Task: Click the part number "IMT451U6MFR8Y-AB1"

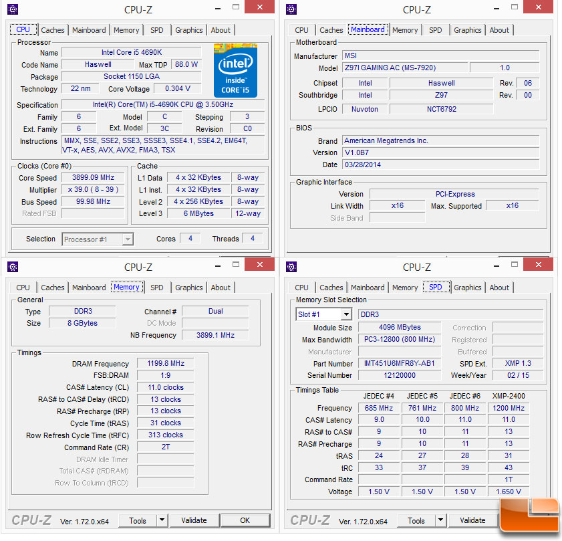Action: coord(400,363)
